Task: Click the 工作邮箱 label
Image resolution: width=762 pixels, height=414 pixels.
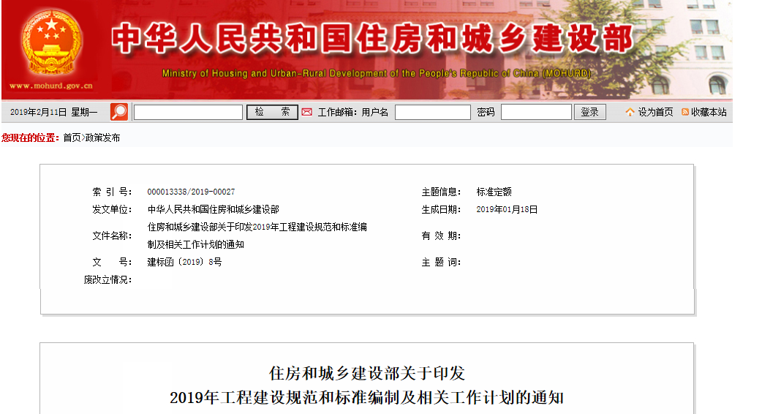Action: coord(337,112)
